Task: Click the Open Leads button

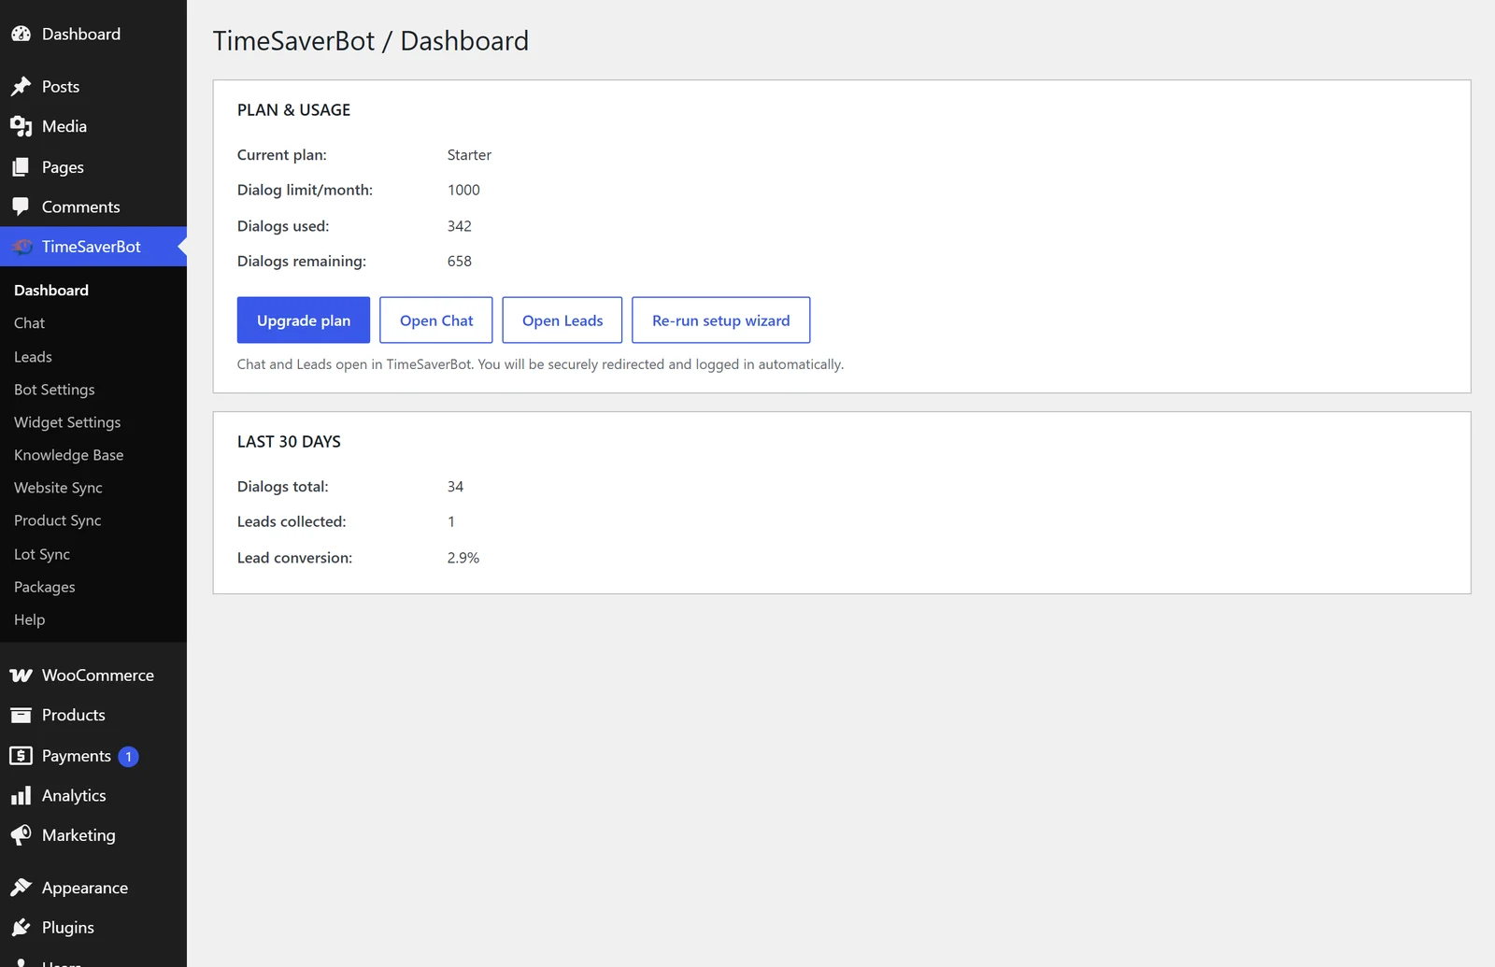Action: (x=562, y=320)
